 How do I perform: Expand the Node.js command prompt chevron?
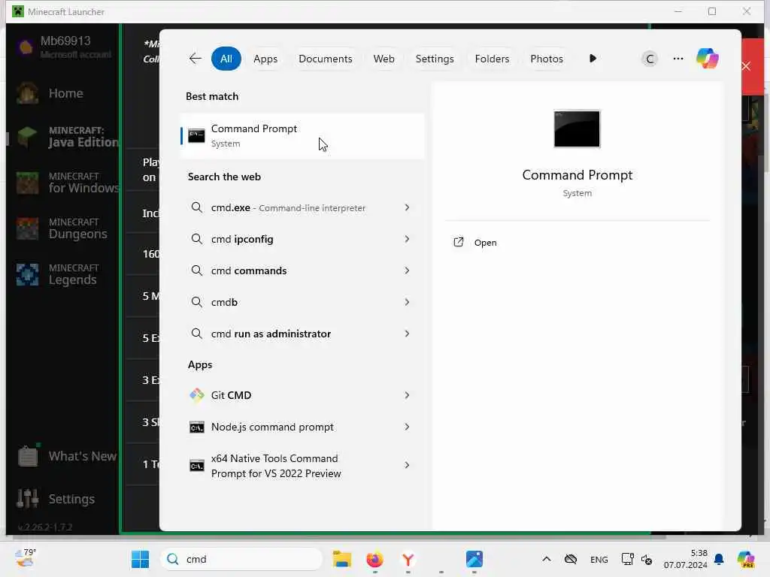point(407,427)
